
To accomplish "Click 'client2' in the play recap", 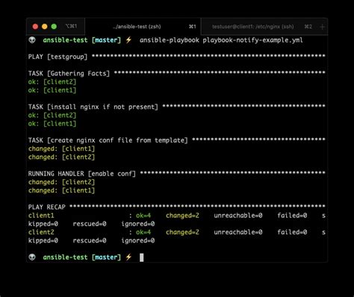I will 41,232.
